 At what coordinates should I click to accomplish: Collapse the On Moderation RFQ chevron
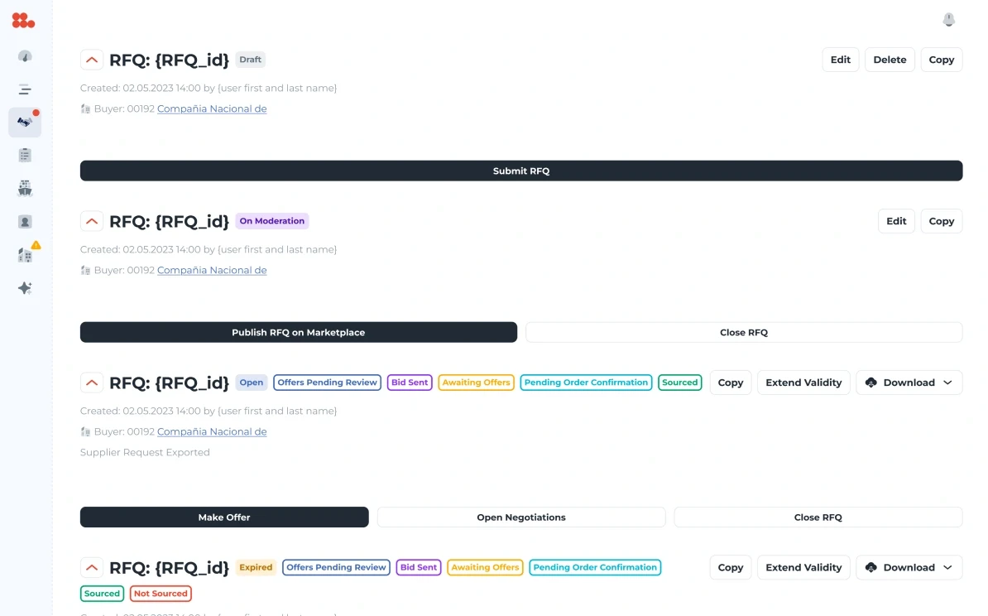point(91,221)
